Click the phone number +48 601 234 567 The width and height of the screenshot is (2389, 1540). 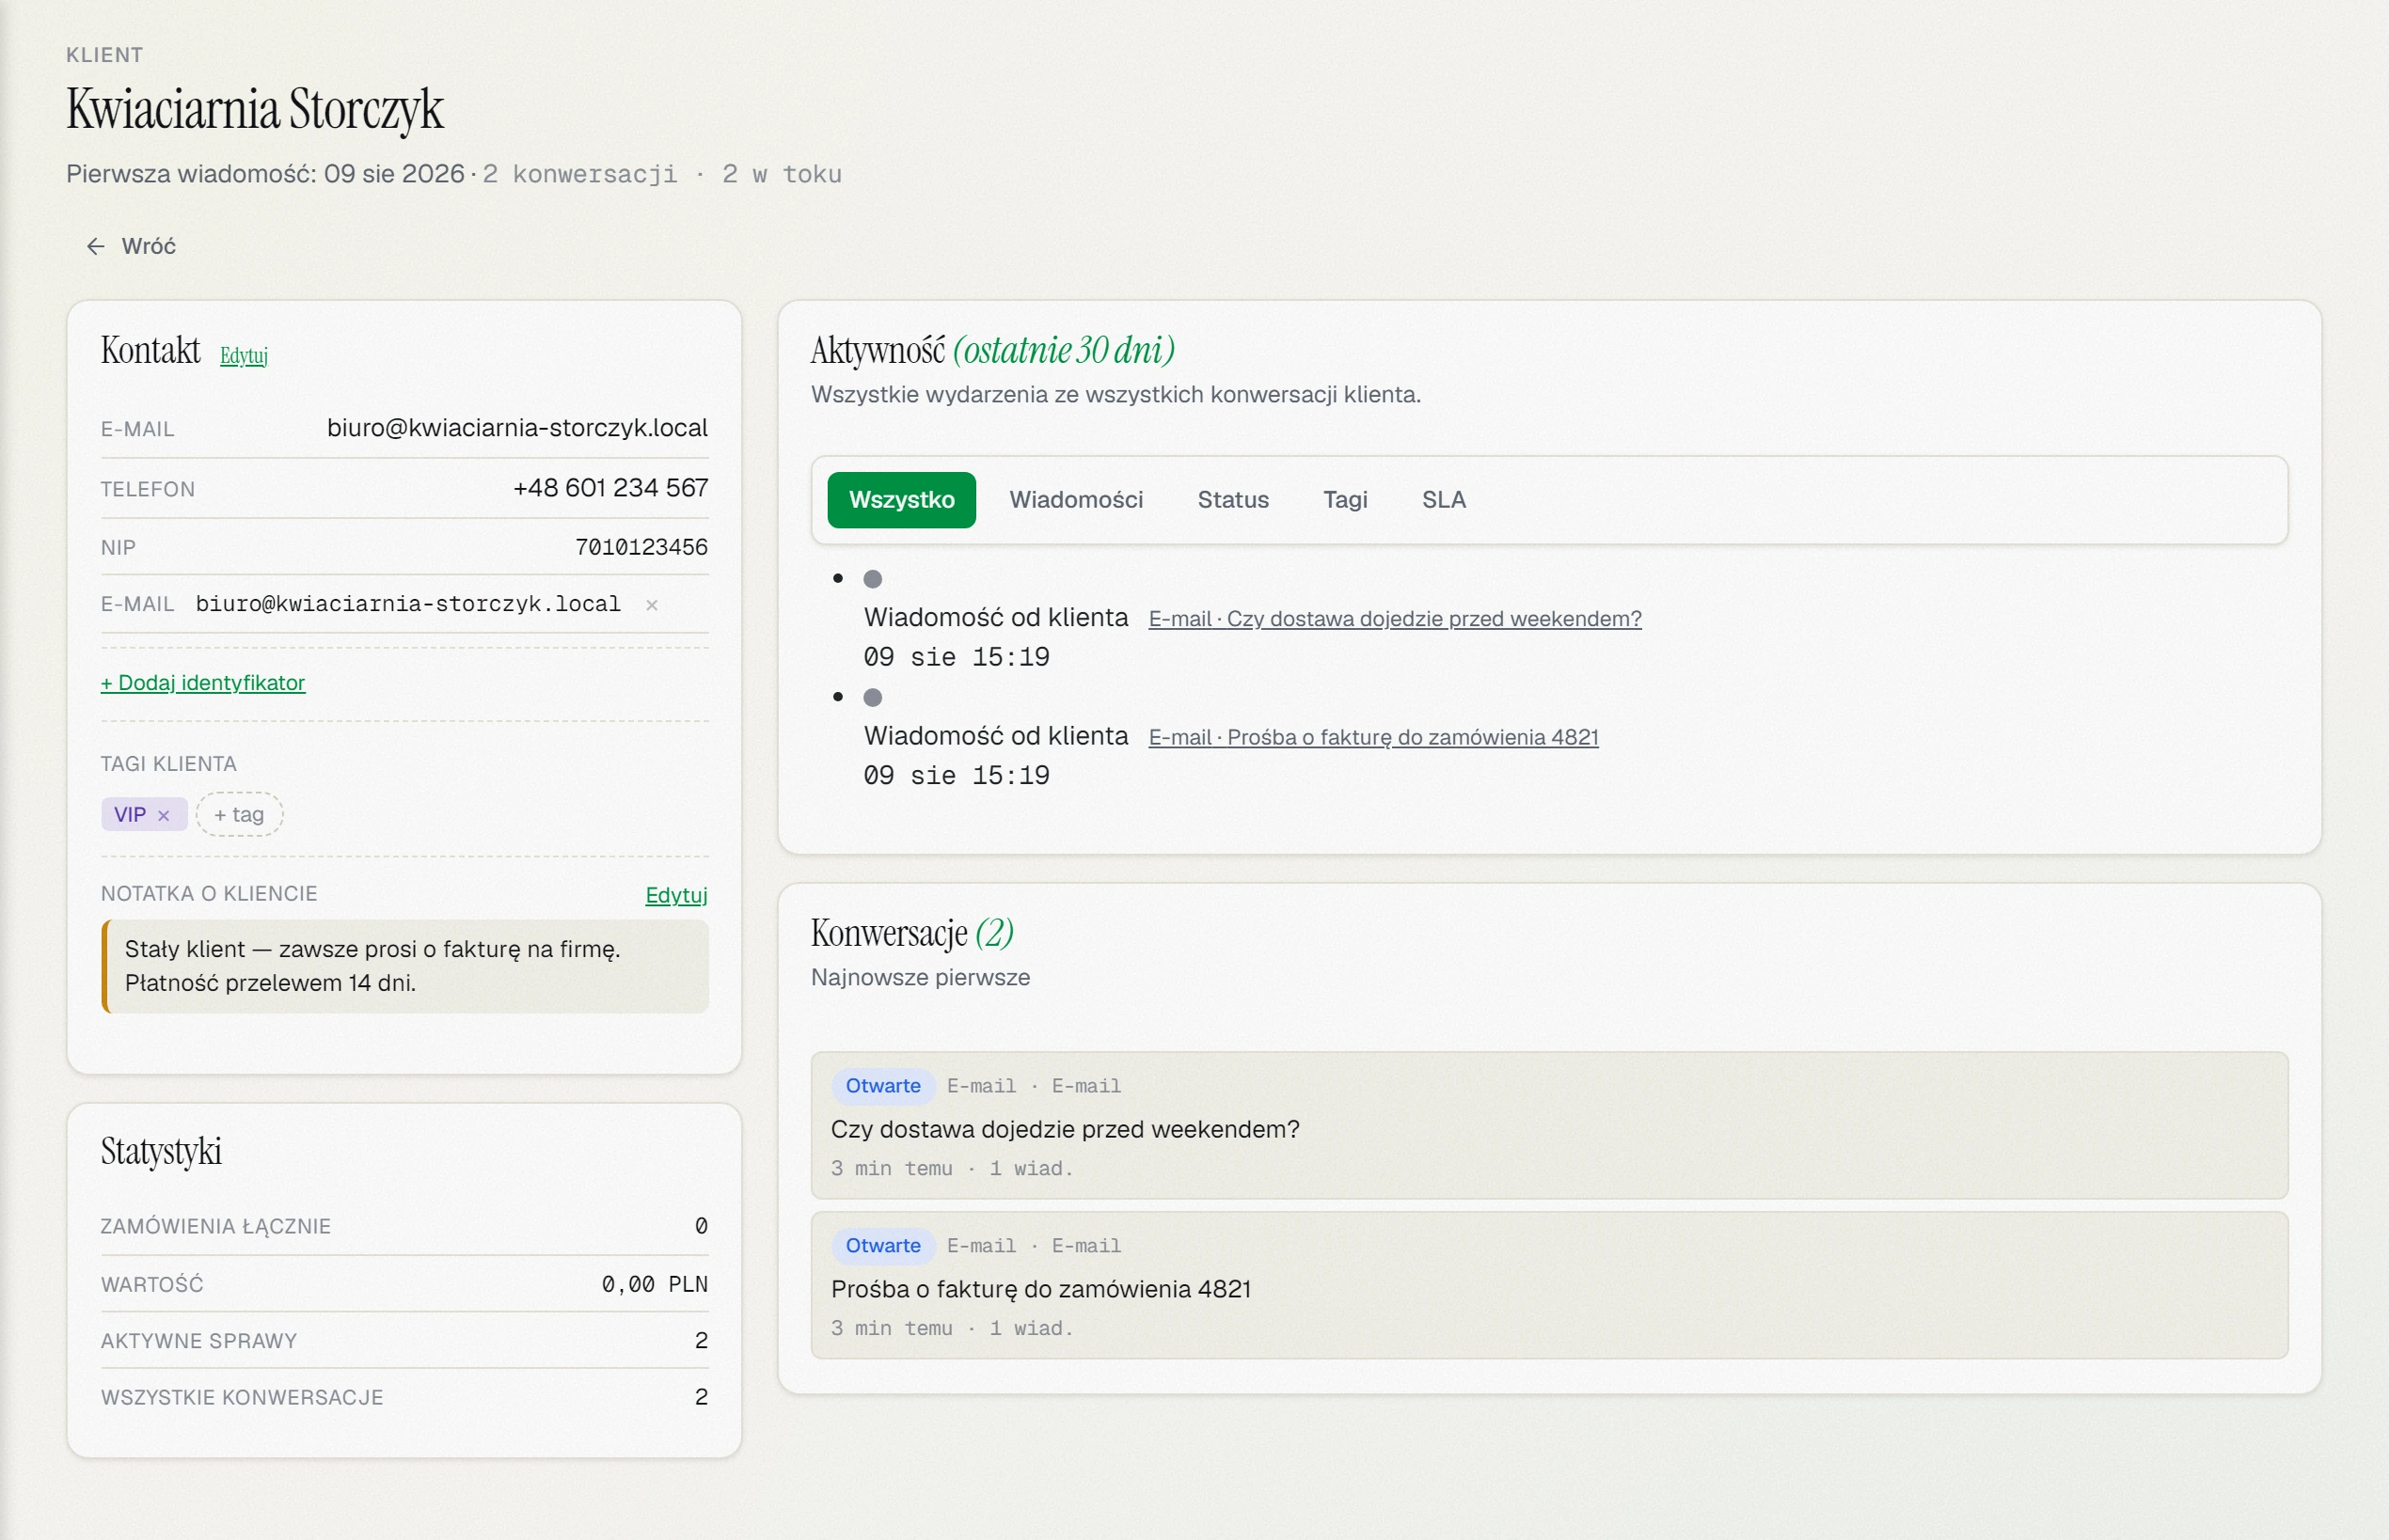click(610, 488)
